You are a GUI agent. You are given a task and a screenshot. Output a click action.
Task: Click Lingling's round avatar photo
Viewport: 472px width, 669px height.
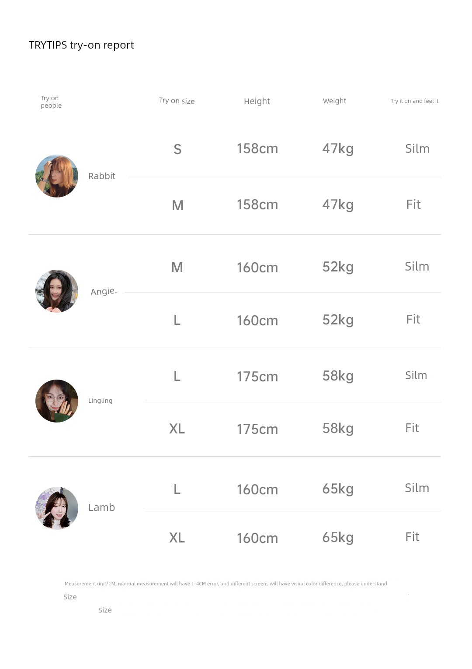(57, 401)
